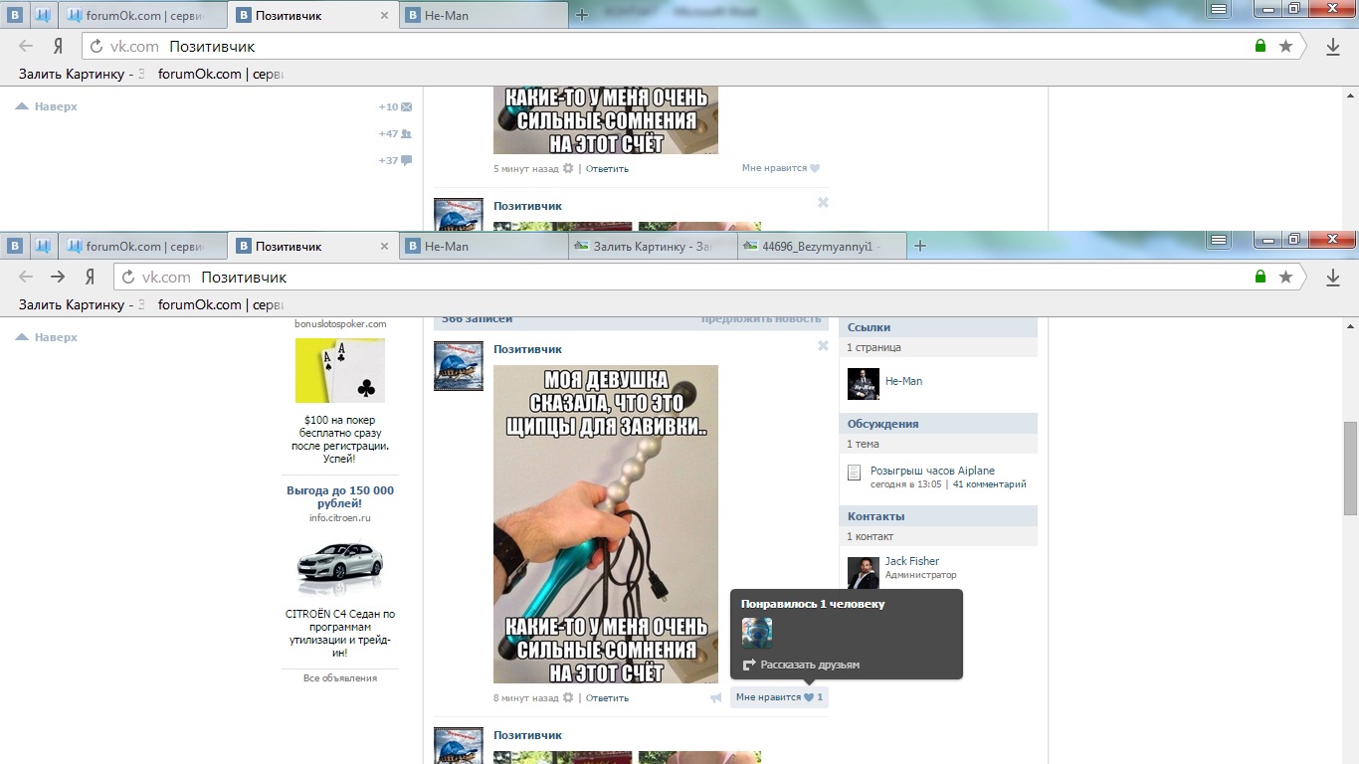Select the first pinned VK tab in lower window
This screenshot has width=1359, height=764.
click(x=16, y=246)
